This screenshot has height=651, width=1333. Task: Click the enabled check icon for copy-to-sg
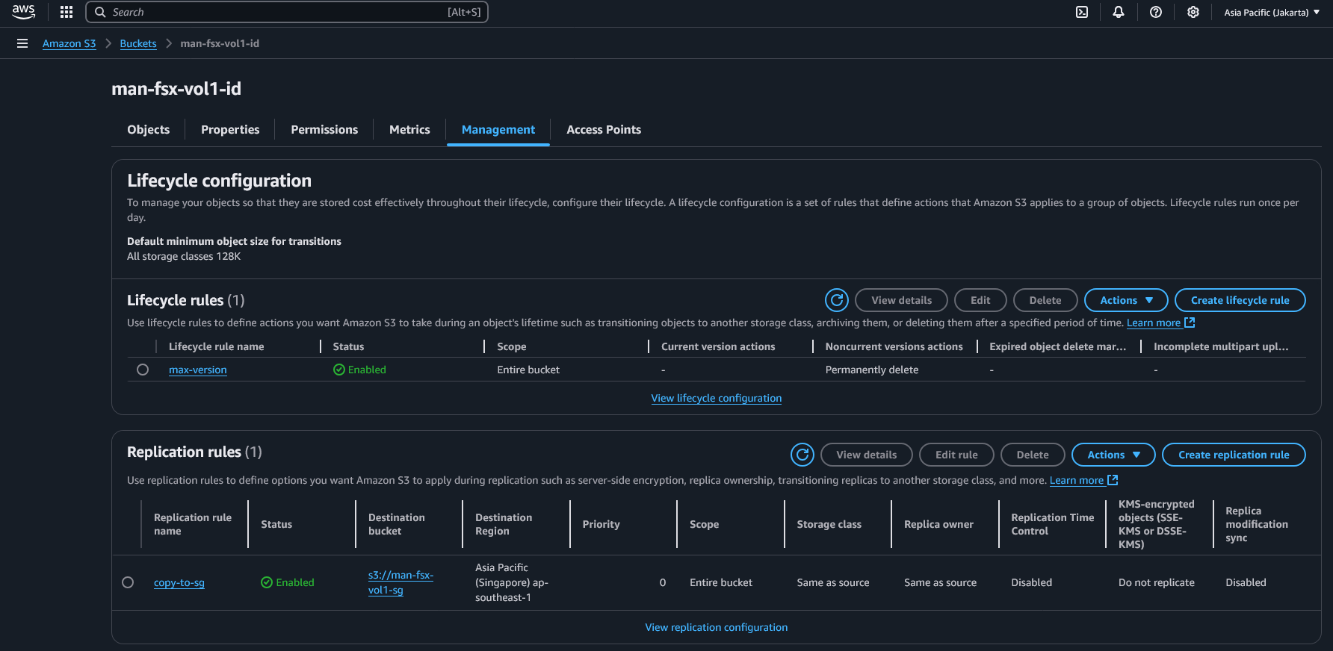[267, 582]
